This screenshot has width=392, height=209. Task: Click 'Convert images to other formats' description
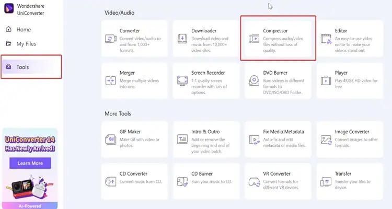(356, 142)
